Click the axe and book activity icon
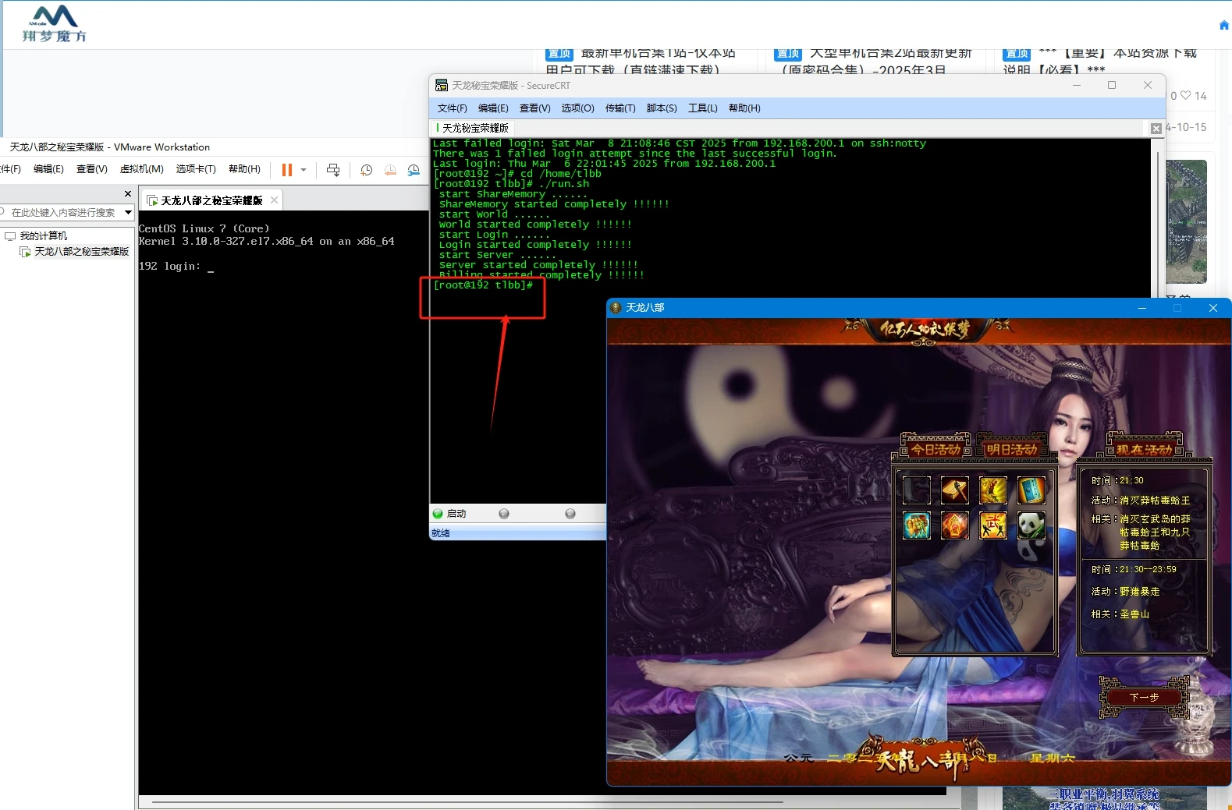The height and width of the screenshot is (810, 1232). (x=955, y=490)
